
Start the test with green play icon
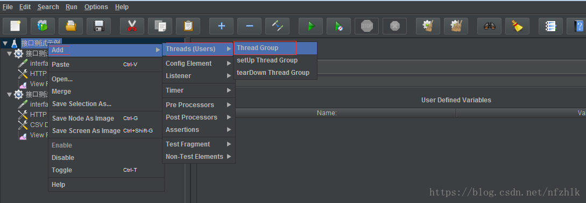click(310, 26)
